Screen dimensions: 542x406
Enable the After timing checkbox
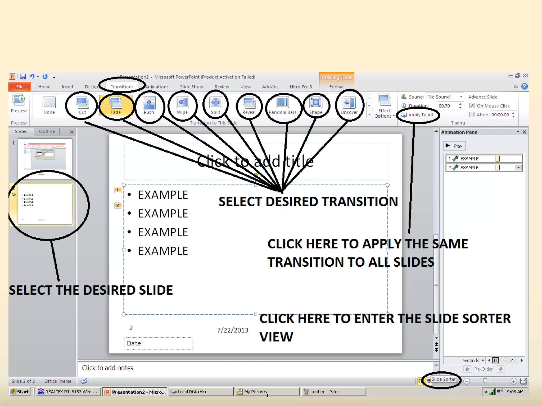point(472,115)
